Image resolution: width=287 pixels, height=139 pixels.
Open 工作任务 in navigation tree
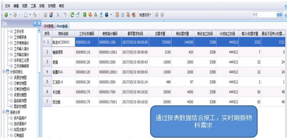pos(19,32)
